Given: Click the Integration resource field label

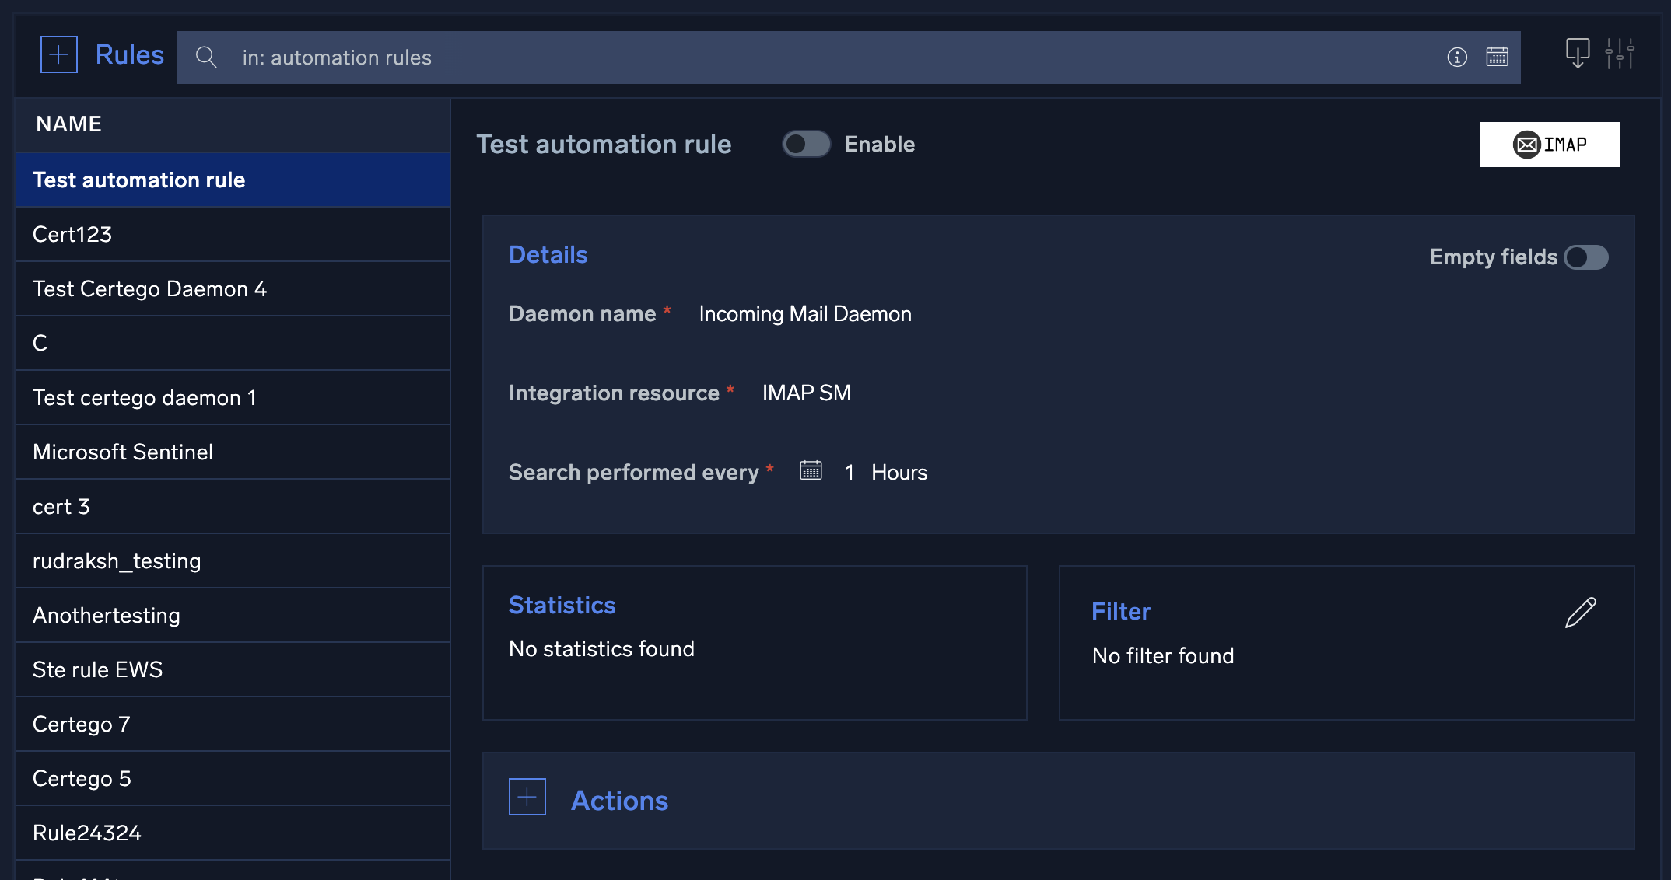Looking at the screenshot, I should (x=614, y=393).
